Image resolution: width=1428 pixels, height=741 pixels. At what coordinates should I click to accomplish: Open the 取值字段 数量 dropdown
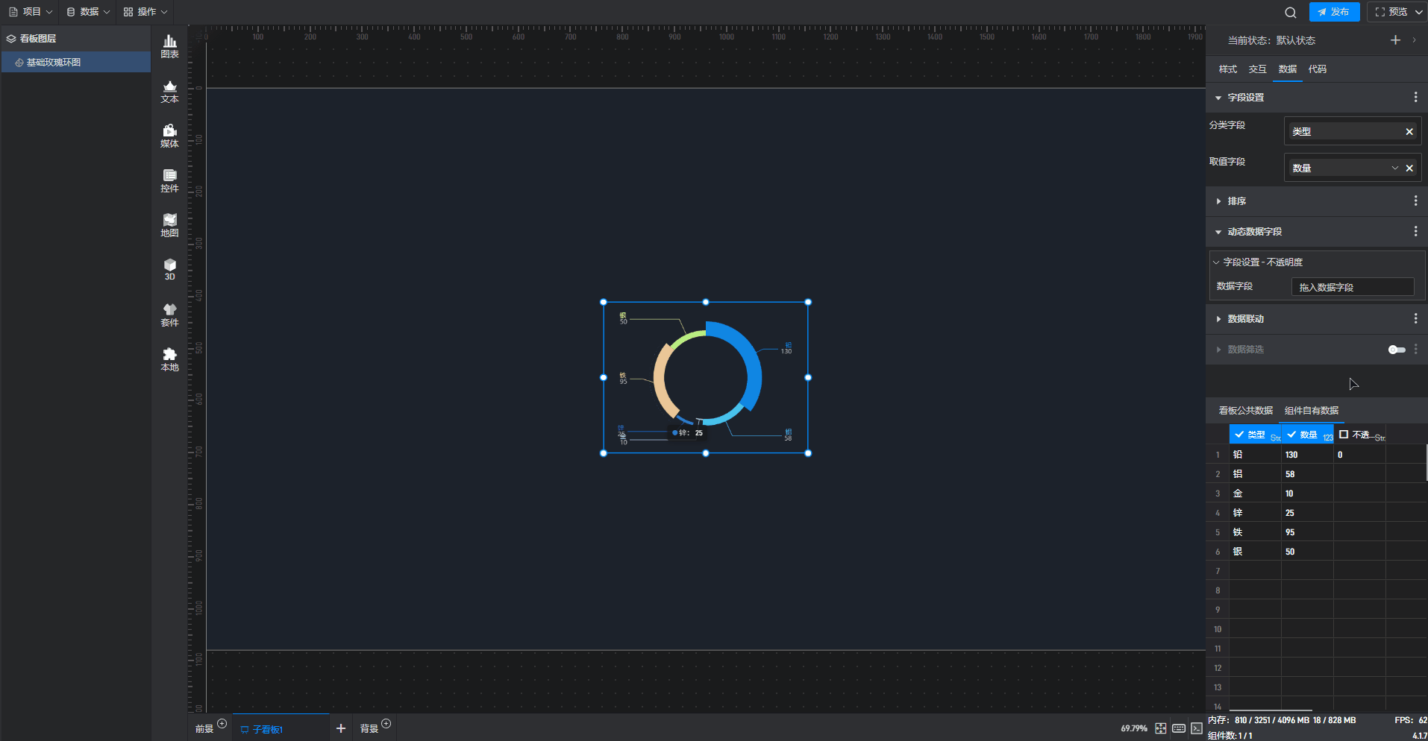(1394, 168)
